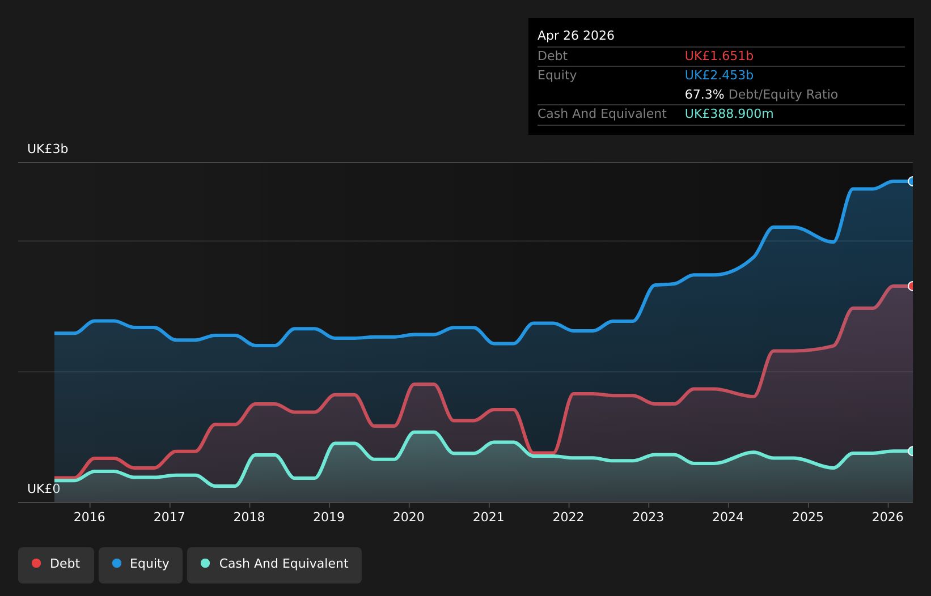This screenshot has width=931, height=596.
Task: Click the Apr 26 2026 tooltip date
Action: (x=576, y=36)
